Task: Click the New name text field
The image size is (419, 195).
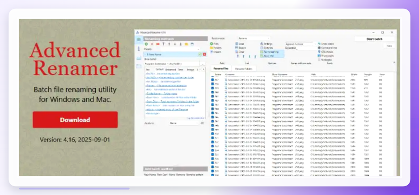Action: pos(172,64)
